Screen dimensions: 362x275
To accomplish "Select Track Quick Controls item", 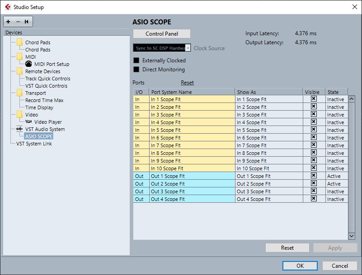I will (x=47, y=79).
